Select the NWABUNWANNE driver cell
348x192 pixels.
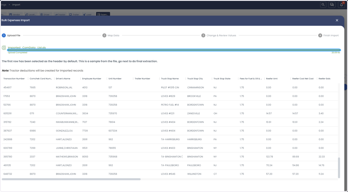(67, 122)
